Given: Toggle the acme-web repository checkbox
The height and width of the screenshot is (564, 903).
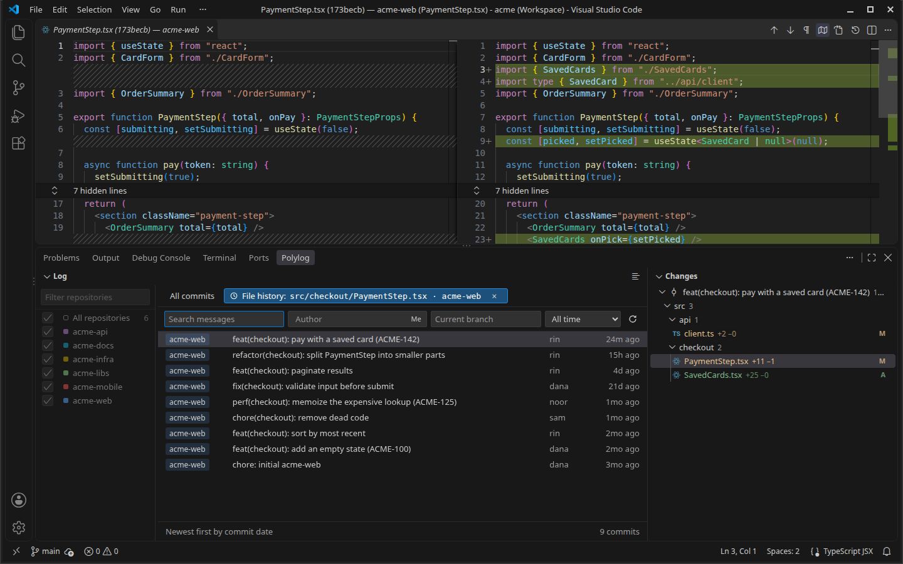Looking at the screenshot, I should [x=48, y=400].
